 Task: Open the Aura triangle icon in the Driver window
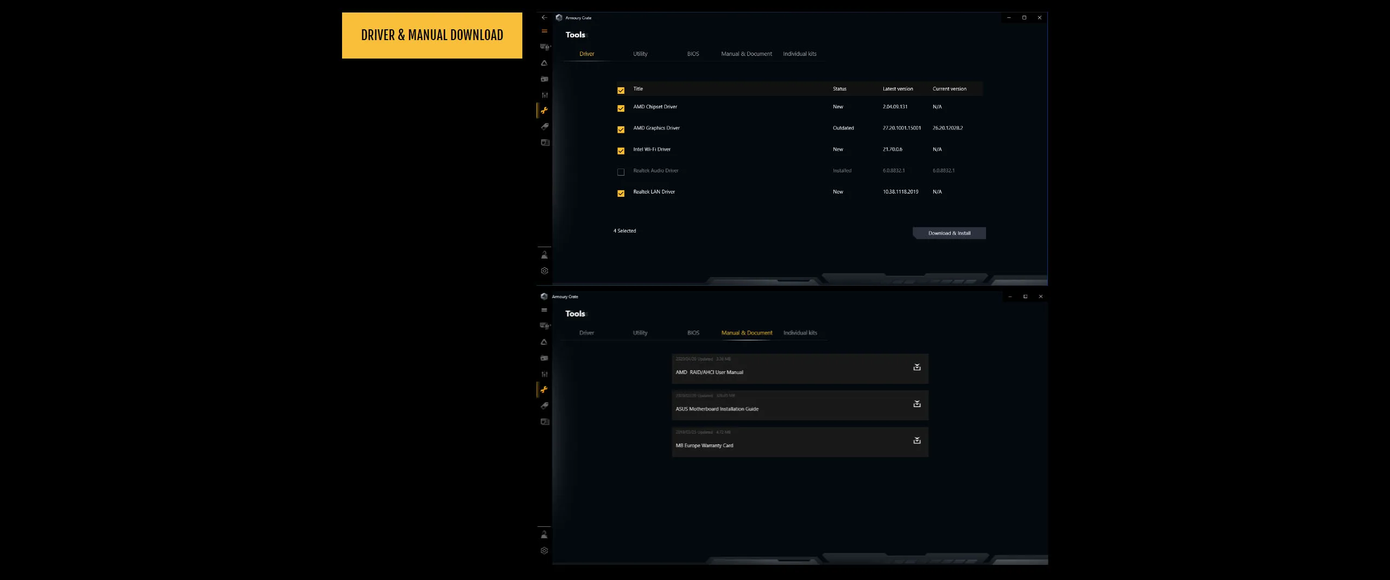544,63
